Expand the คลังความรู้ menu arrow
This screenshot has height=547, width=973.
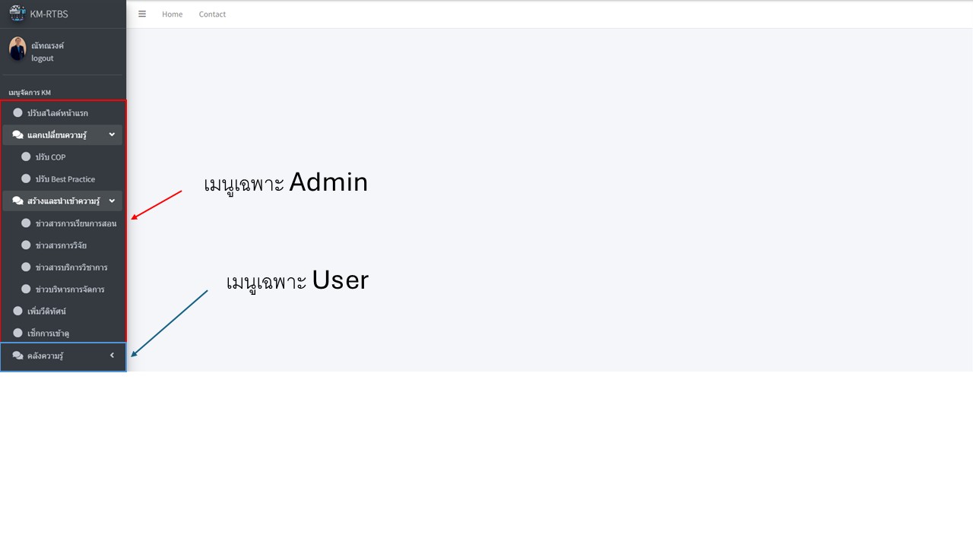(x=112, y=356)
